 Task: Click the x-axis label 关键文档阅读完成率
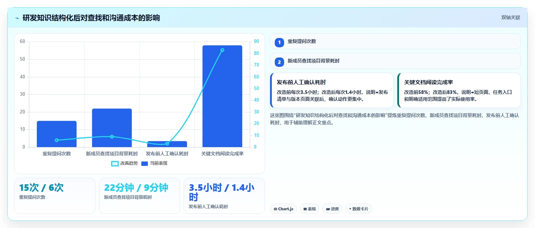click(x=222, y=154)
